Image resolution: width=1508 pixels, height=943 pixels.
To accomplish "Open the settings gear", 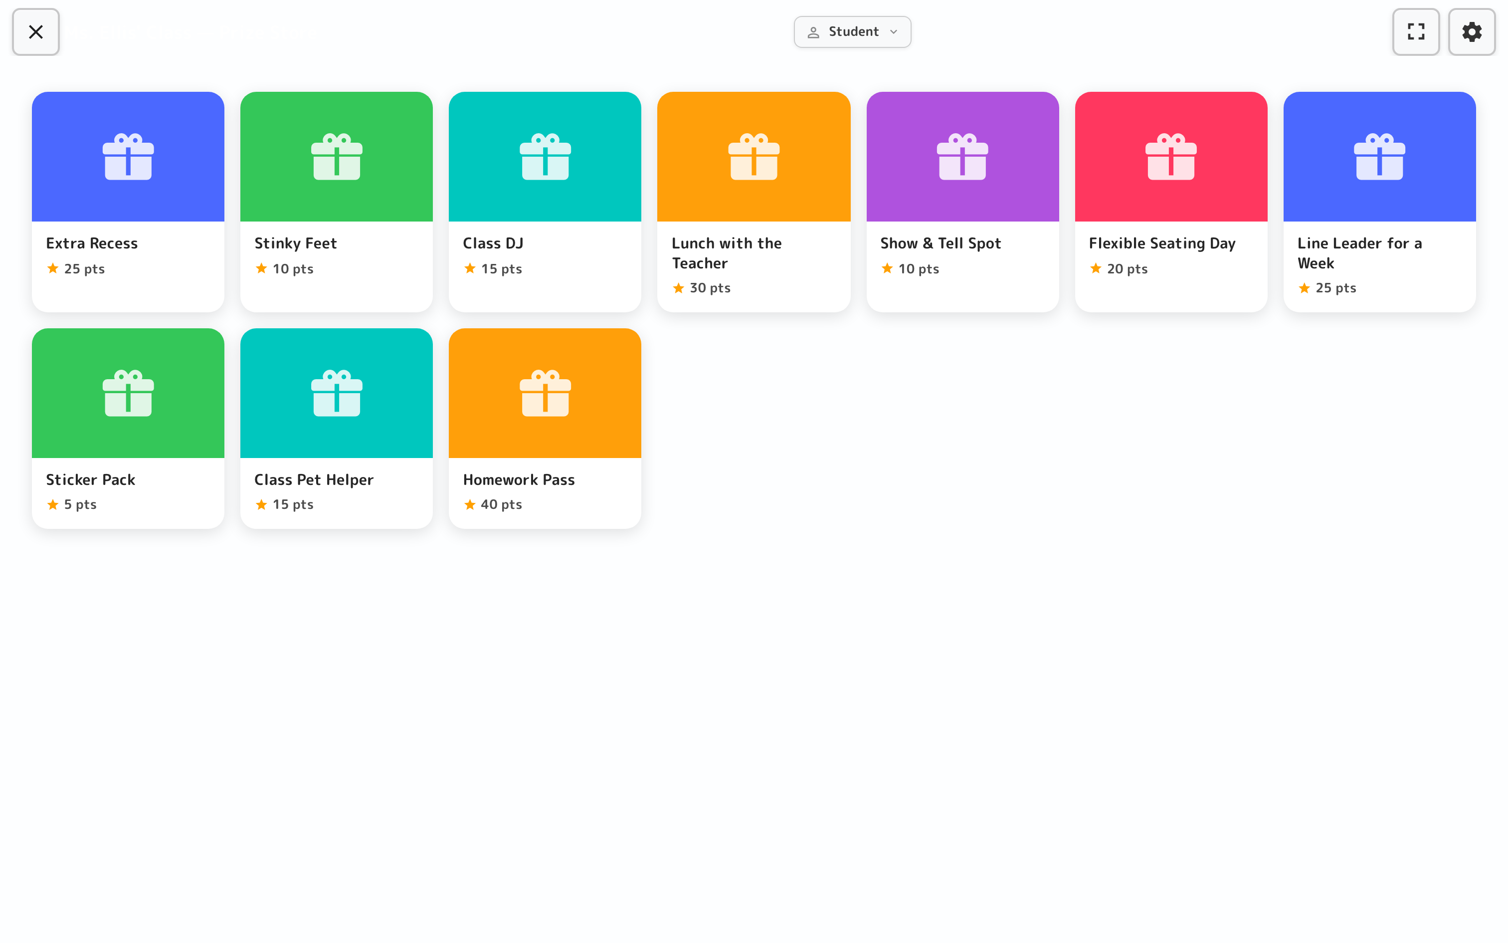I will click(1471, 32).
